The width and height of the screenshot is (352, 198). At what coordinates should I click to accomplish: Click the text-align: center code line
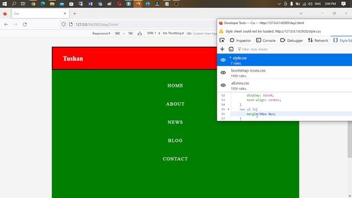coord(264,100)
